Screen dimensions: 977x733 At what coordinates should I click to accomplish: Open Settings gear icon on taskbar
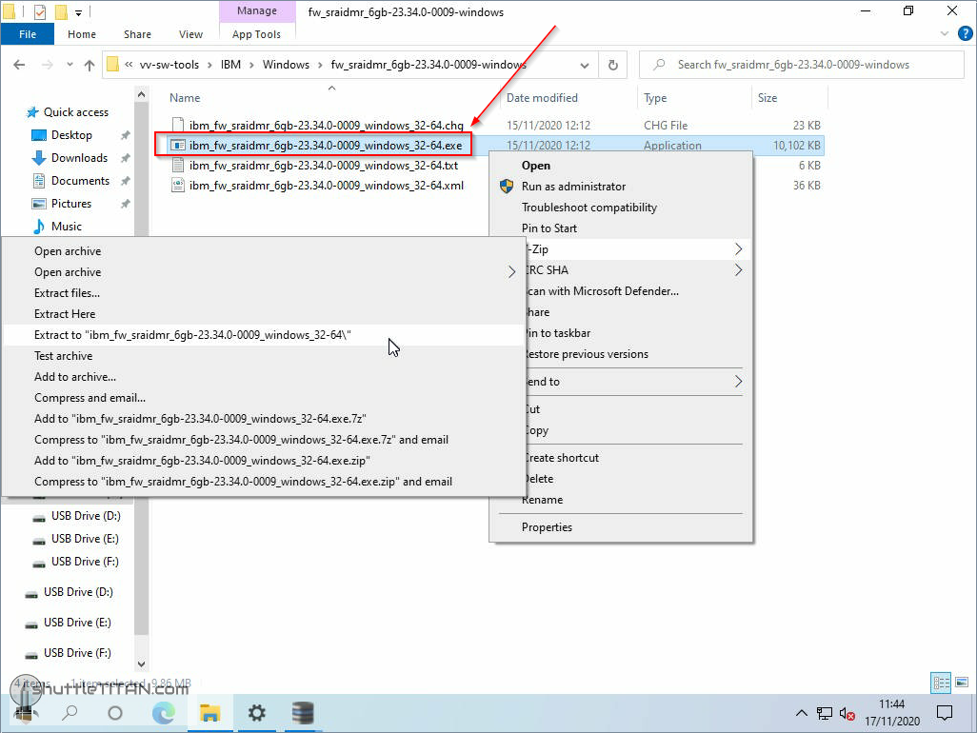tap(256, 712)
